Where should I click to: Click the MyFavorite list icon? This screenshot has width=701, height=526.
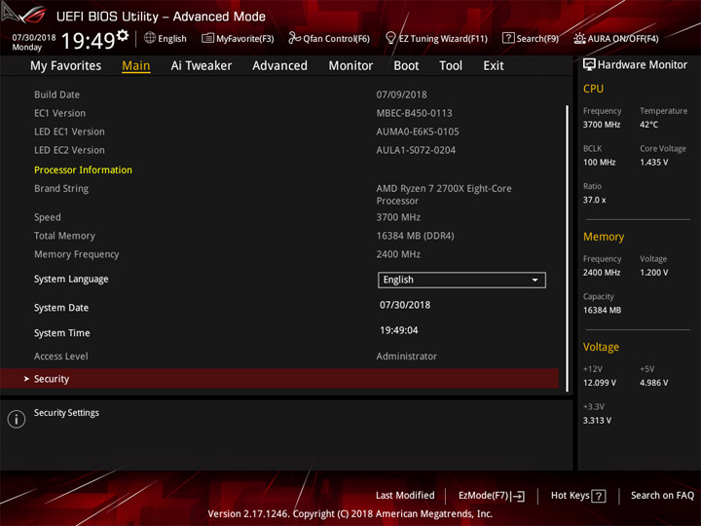pos(207,38)
